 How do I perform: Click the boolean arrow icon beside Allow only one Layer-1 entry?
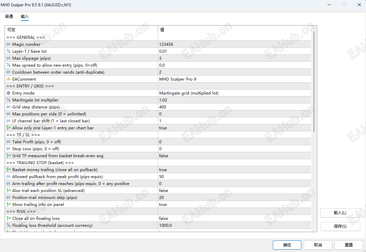(x=8, y=128)
